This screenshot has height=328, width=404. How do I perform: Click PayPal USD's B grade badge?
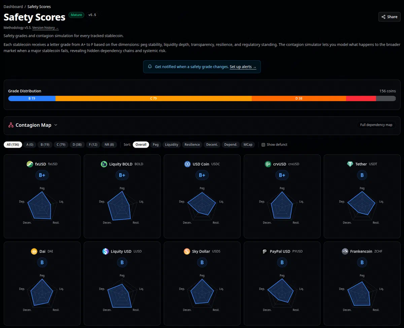pos(282,263)
